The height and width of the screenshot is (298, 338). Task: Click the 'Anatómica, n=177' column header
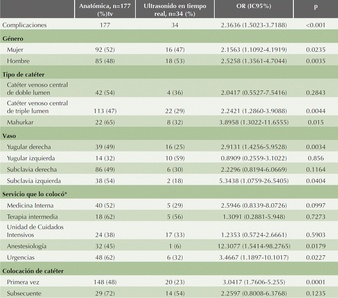[x=105, y=10]
